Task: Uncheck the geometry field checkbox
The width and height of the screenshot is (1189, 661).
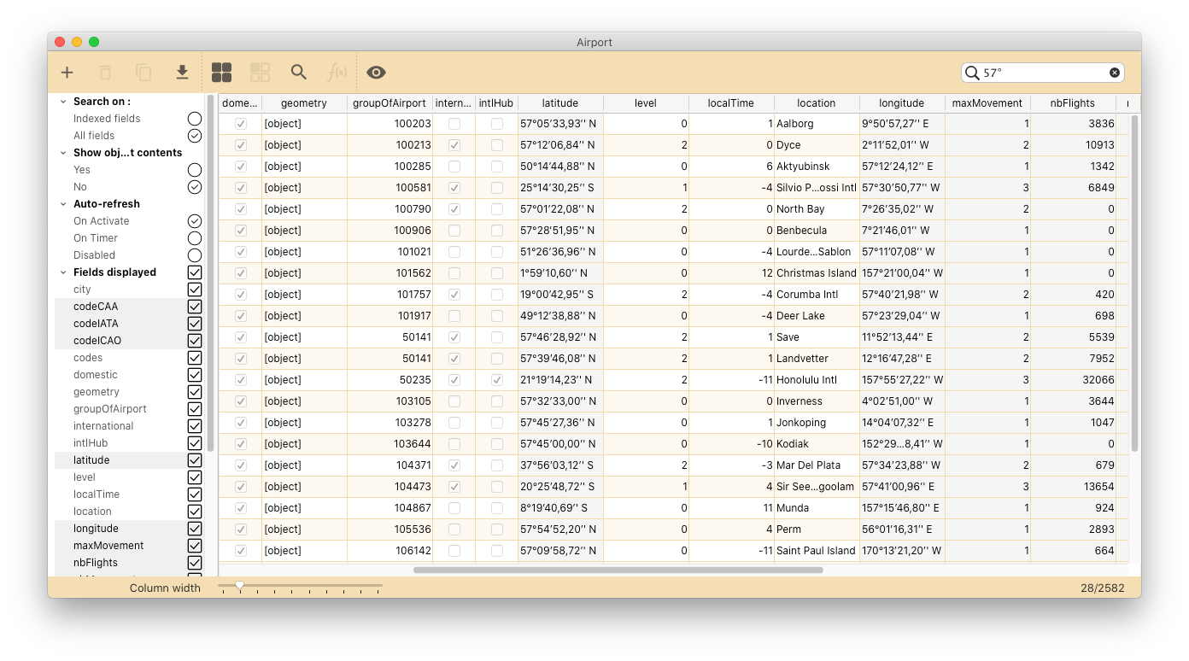Action: click(x=195, y=392)
